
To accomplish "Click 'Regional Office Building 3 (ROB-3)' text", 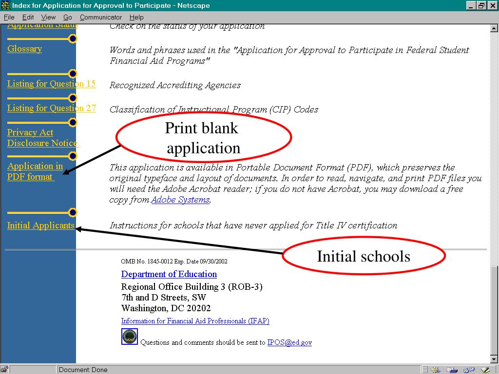I will click(x=192, y=287).
